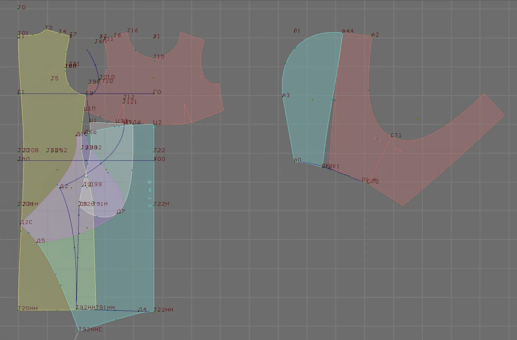This screenshot has height=340, width=517.
Task: Click the сгиб fold label on teal panel
Action: 150,194
